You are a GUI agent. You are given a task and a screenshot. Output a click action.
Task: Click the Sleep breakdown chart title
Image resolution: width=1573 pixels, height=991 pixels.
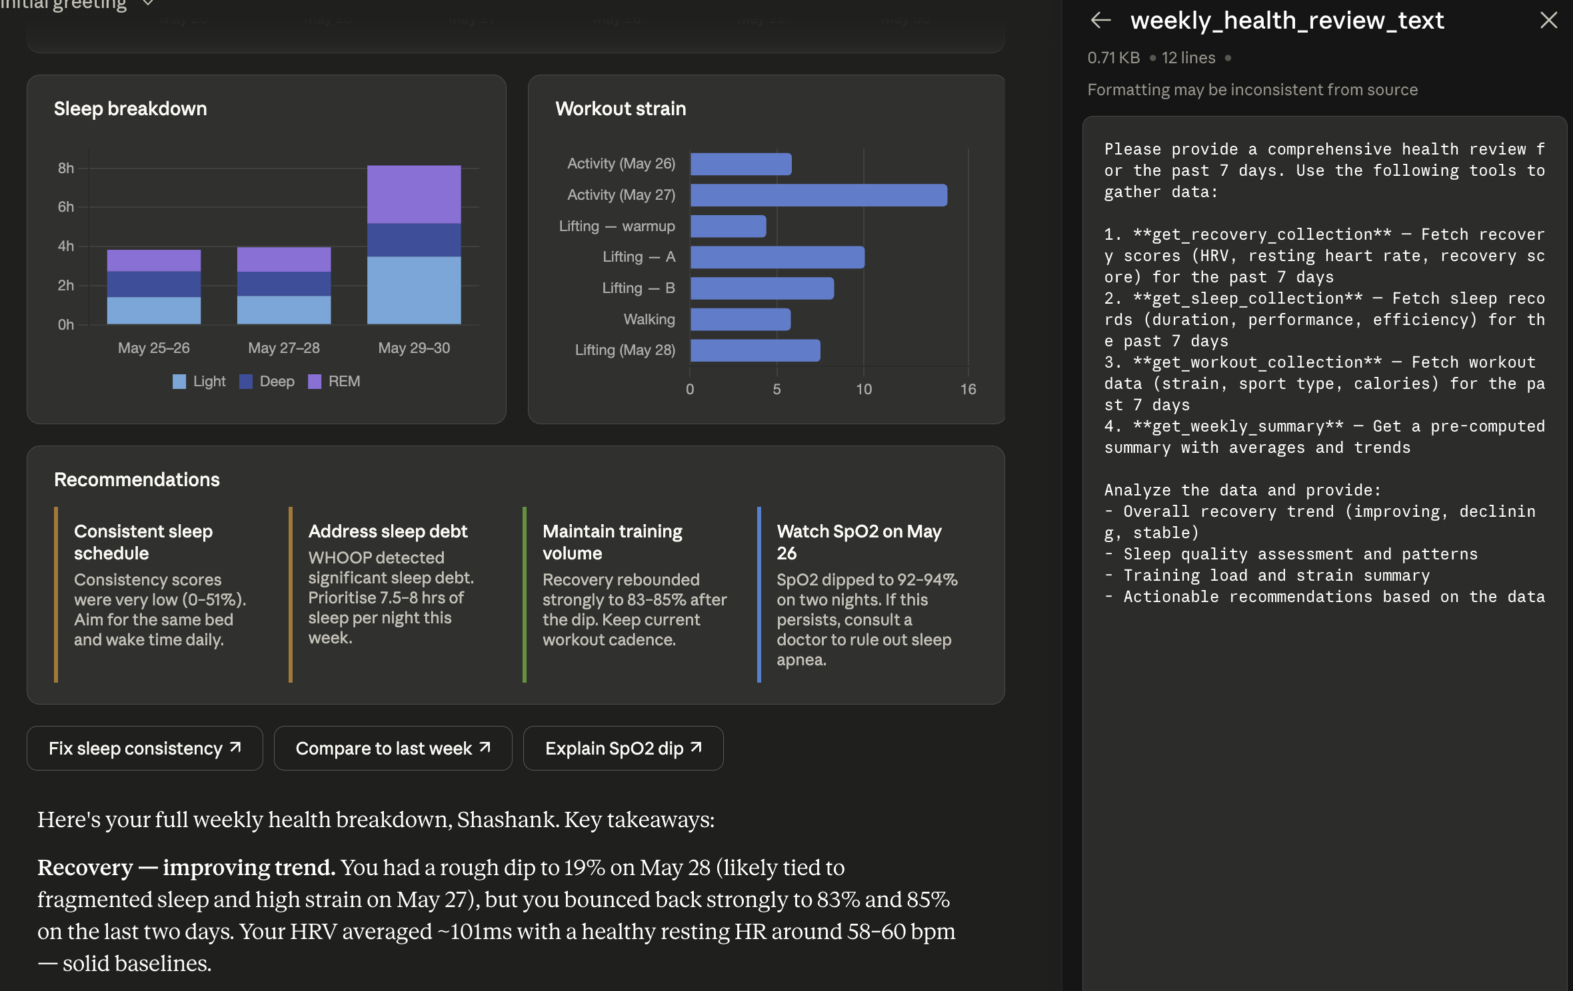pos(131,109)
